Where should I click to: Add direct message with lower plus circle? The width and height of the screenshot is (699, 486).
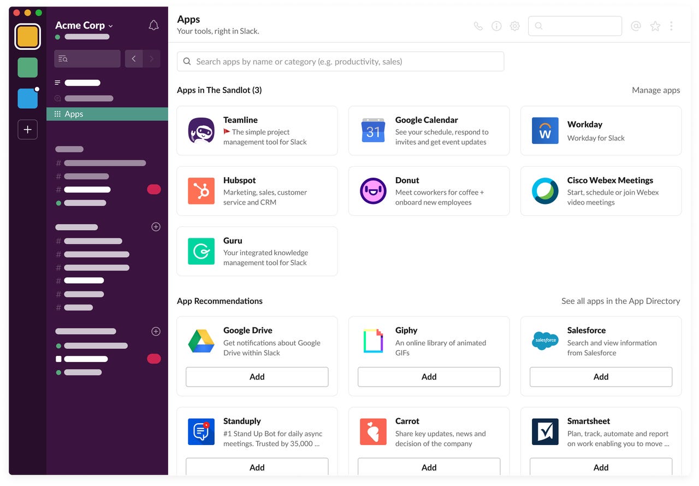click(156, 331)
